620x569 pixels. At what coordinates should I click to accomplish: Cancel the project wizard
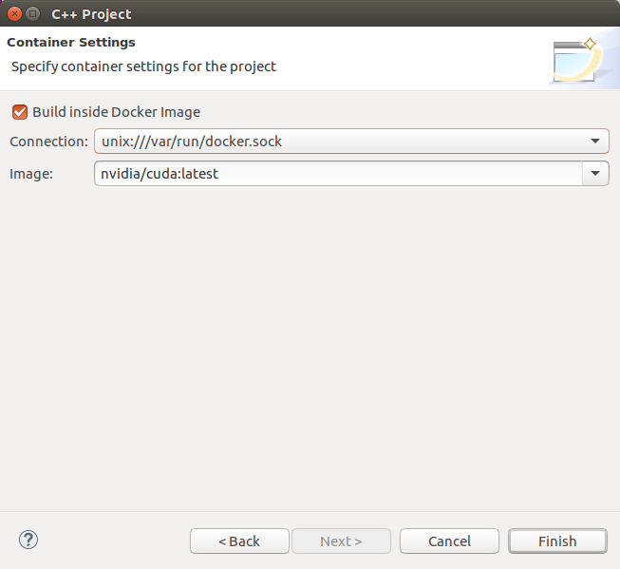pos(449,541)
